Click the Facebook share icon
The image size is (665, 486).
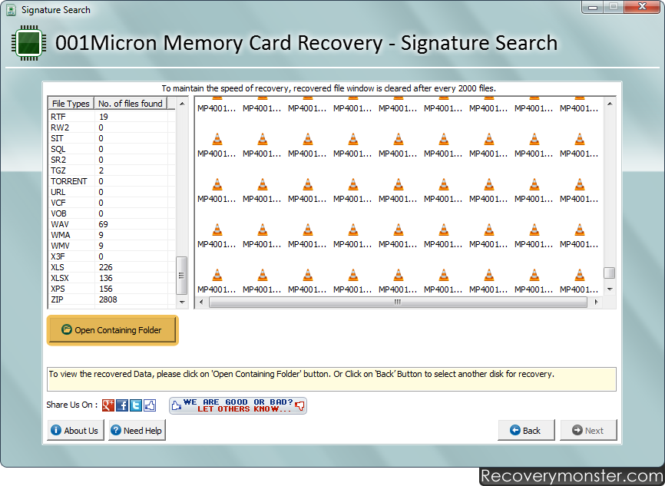coord(122,405)
